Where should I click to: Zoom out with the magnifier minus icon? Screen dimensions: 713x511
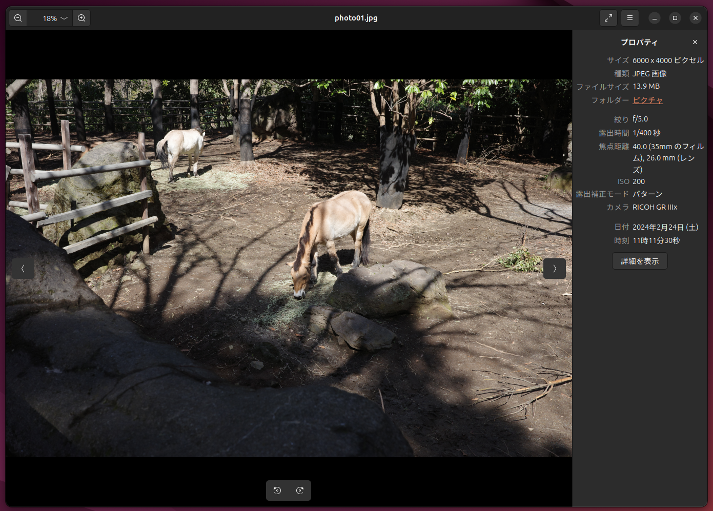point(18,18)
